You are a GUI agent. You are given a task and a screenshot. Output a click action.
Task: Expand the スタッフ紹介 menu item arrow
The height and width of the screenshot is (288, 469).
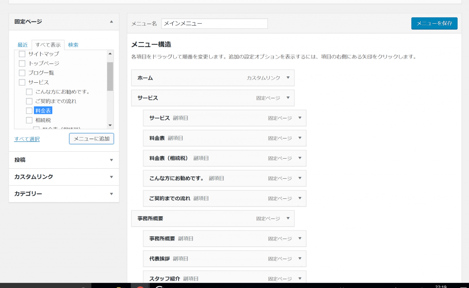click(x=300, y=279)
